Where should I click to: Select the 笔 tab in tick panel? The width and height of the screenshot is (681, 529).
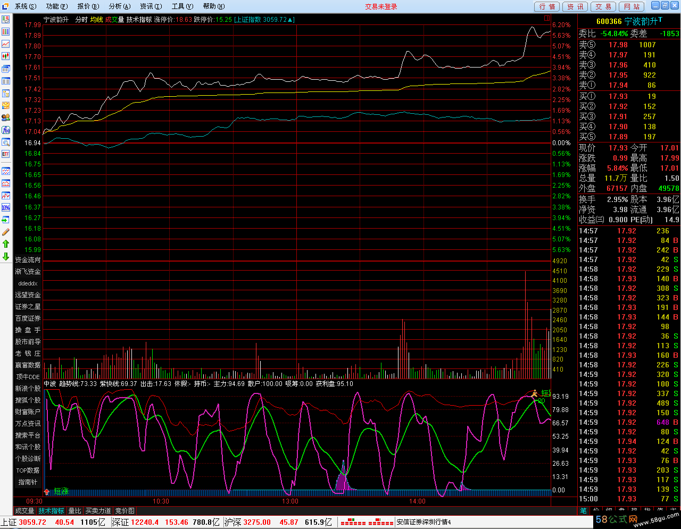pyautogui.click(x=584, y=511)
